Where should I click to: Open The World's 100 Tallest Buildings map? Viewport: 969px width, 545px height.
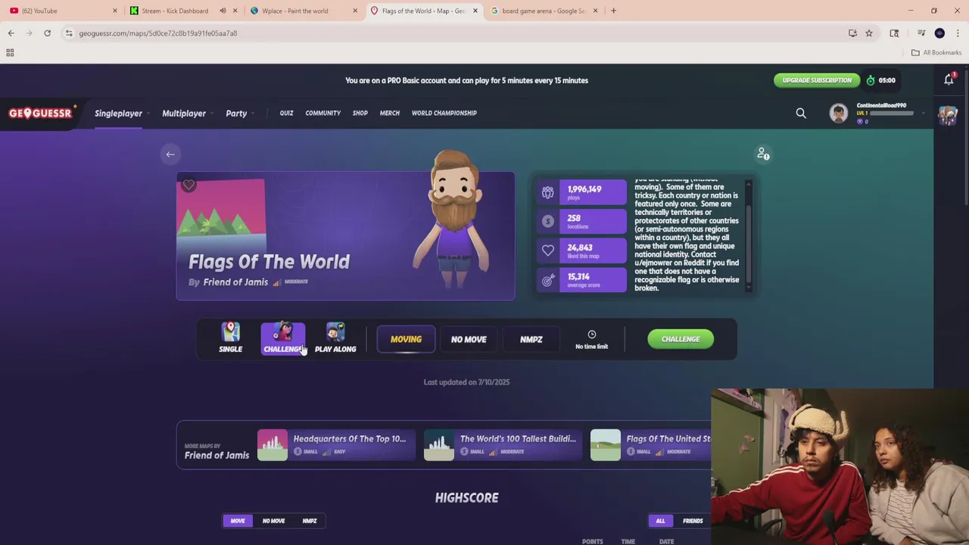pos(518,439)
